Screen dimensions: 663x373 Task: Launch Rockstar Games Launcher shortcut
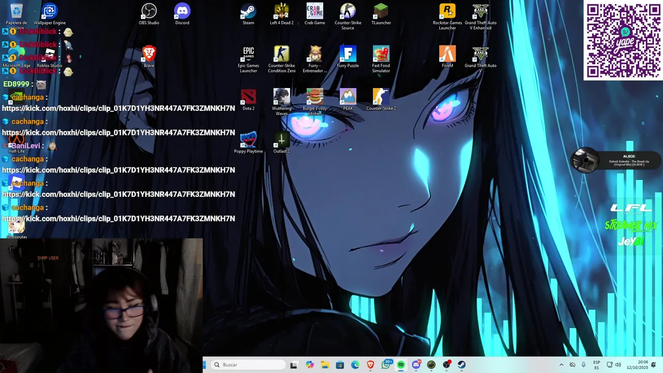[x=448, y=17]
